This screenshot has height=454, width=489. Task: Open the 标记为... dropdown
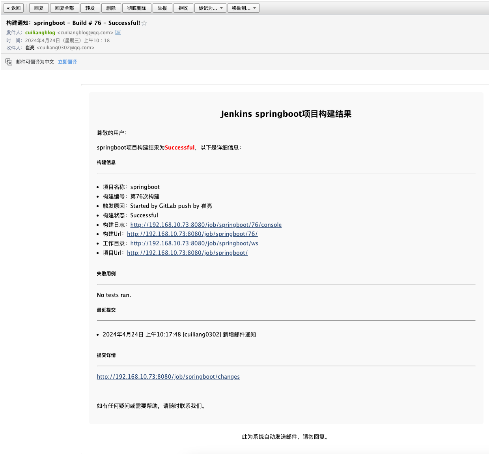[210, 8]
